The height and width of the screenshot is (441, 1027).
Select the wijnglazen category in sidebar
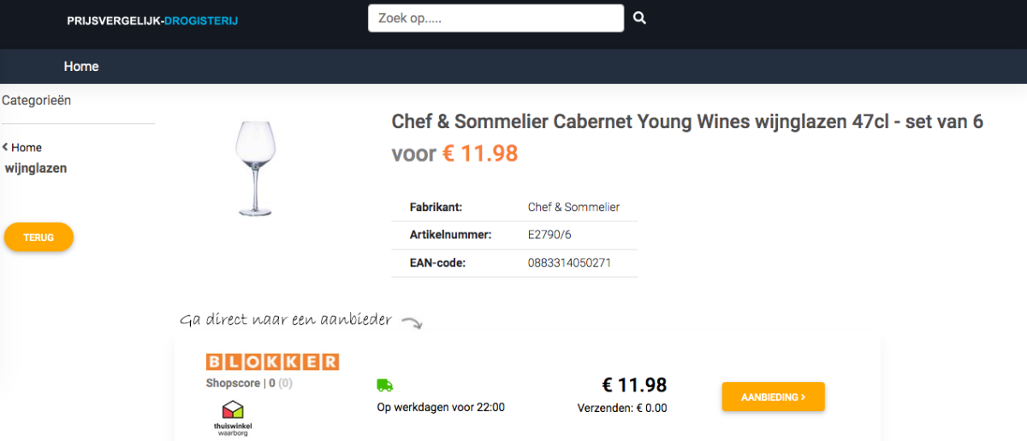click(x=36, y=168)
